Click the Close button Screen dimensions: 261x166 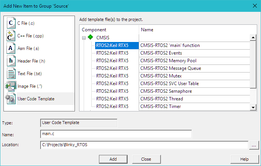(x=146, y=159)
